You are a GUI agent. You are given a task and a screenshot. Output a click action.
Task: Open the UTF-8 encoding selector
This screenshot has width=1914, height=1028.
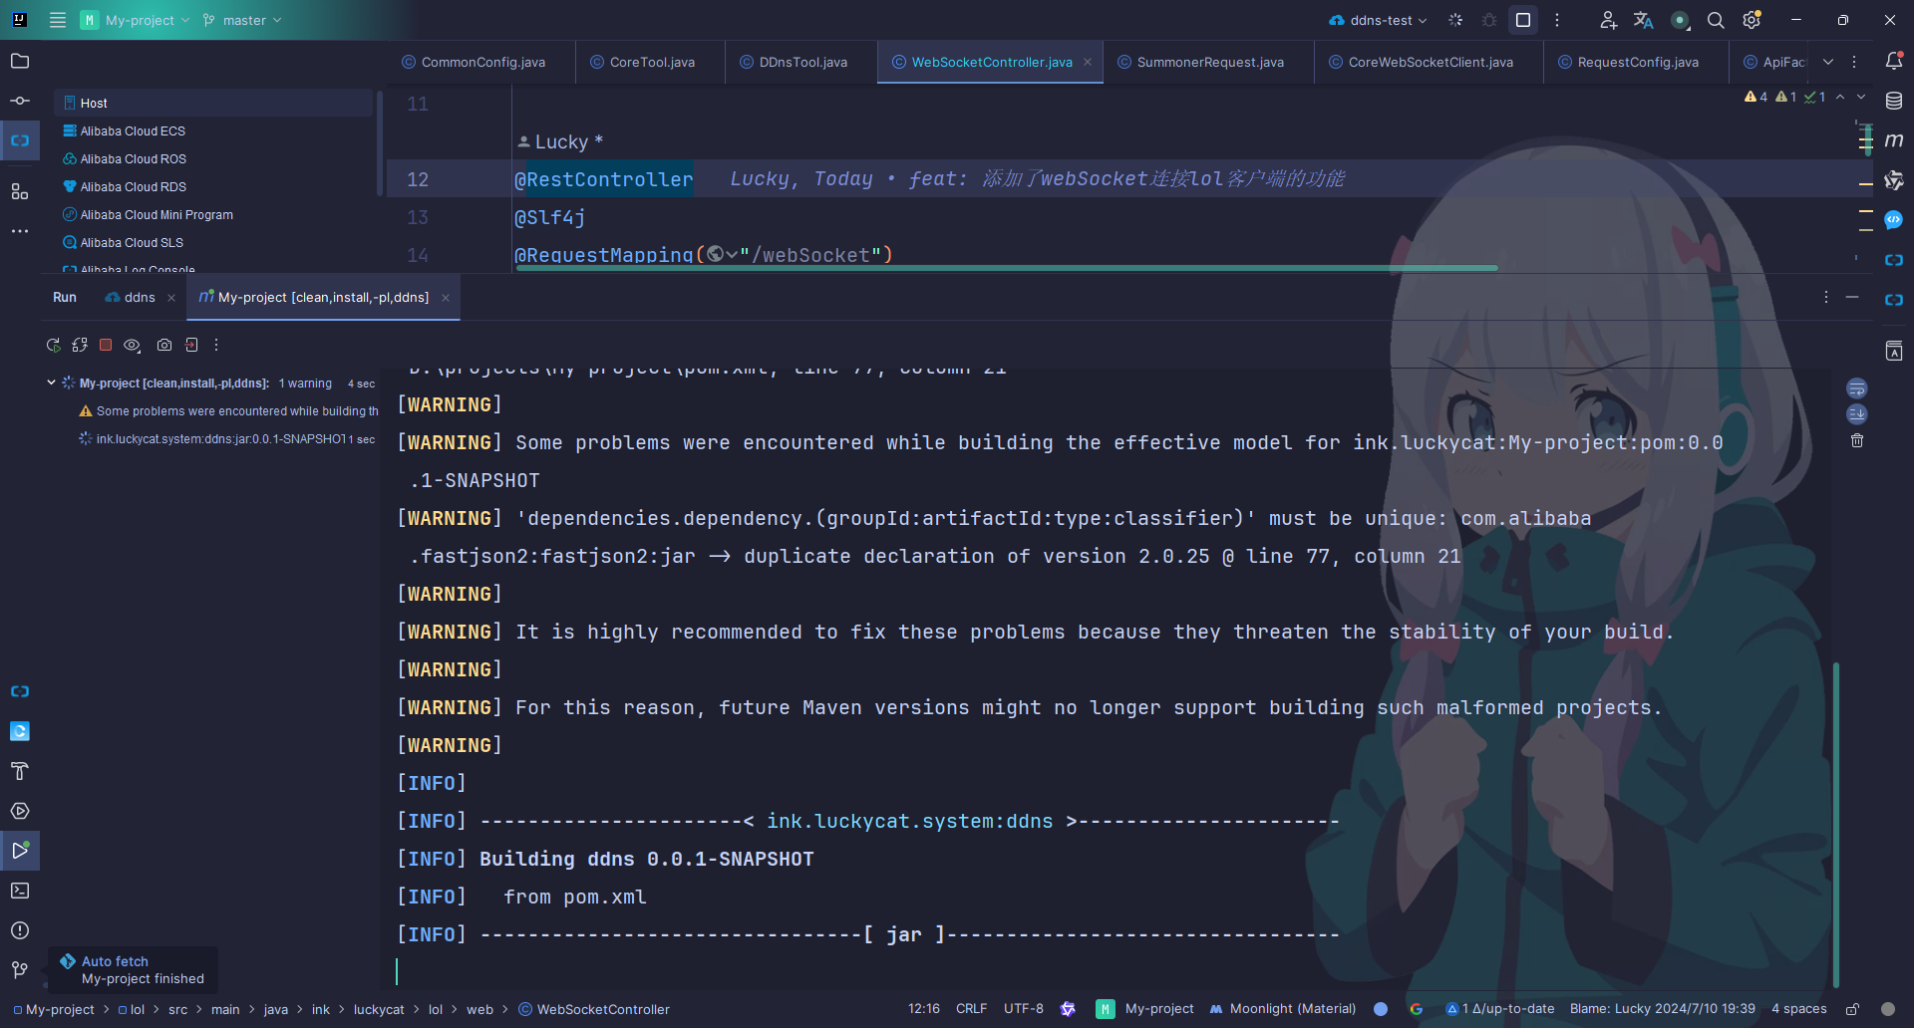(x=1024, y=1009)
